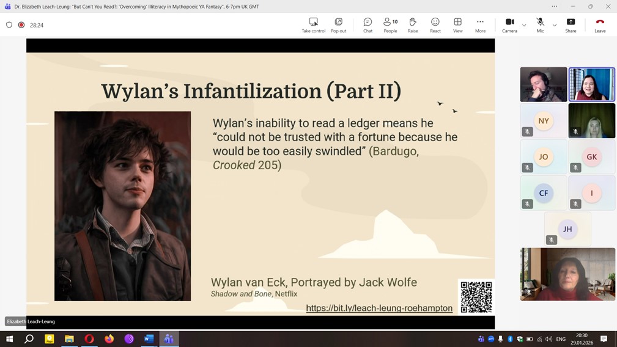Click the Take control button
The width and height of the screenshot is (617, 347).
coord(313,25)
